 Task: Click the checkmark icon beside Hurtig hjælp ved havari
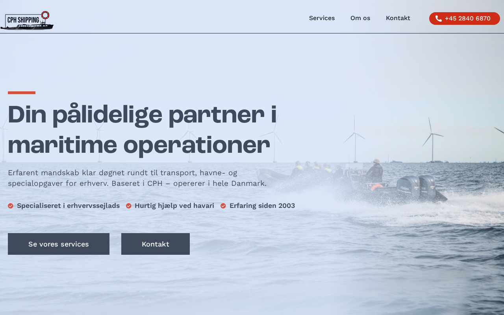coord(129,206)
